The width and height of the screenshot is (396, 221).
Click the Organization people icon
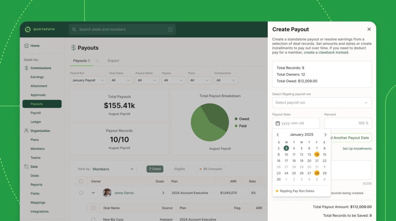coord(26,131)
